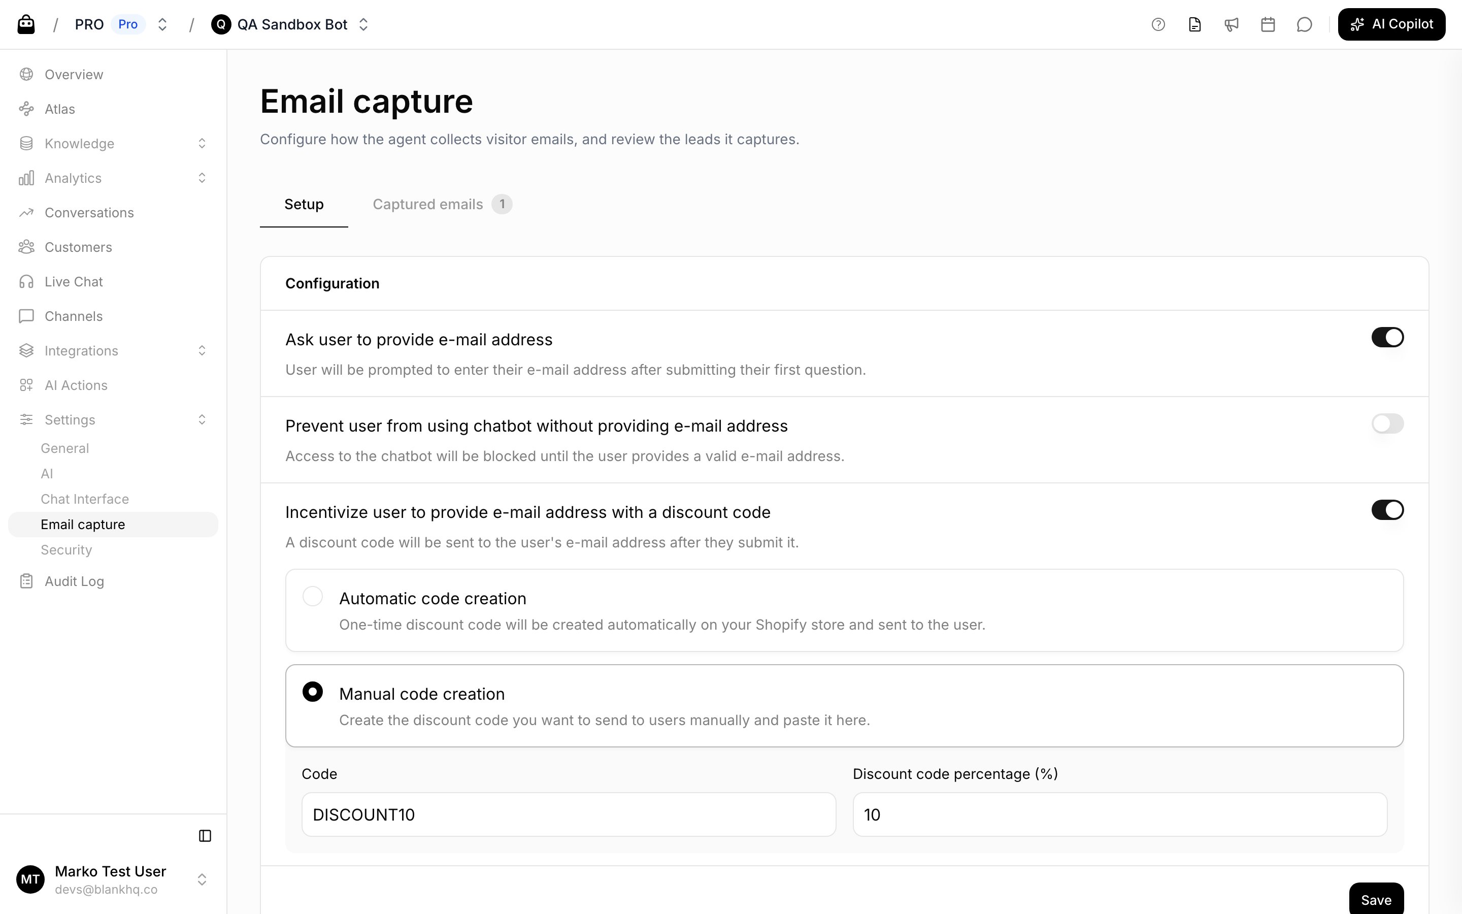The image size is (1462, 914).
Task: Click the AI Actions grid icon
Action: (26, 385)
